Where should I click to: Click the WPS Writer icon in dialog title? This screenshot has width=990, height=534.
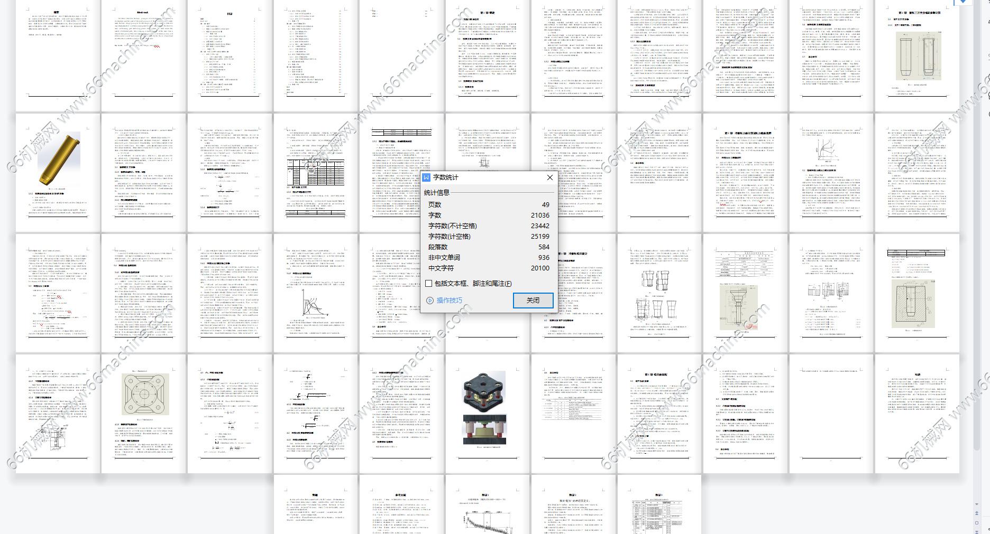426,177
